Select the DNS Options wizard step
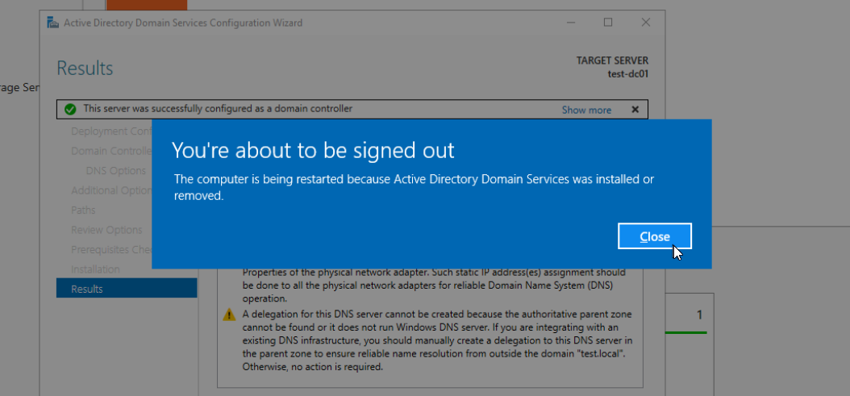 click(115, 171)
